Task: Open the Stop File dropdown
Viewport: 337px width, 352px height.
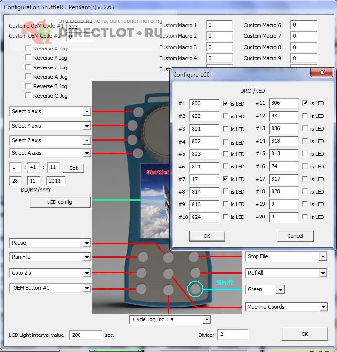Action: coord(323,257)
